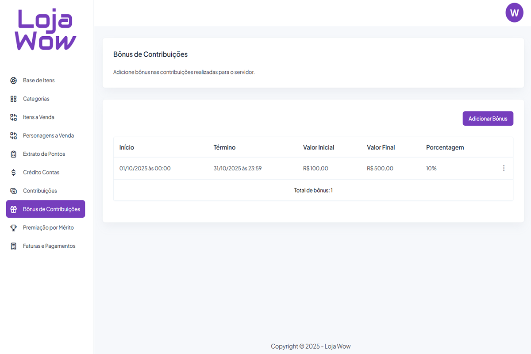Select the Início column header
The width and height of the screenshot is (531, 354).
tap(127, 147)
